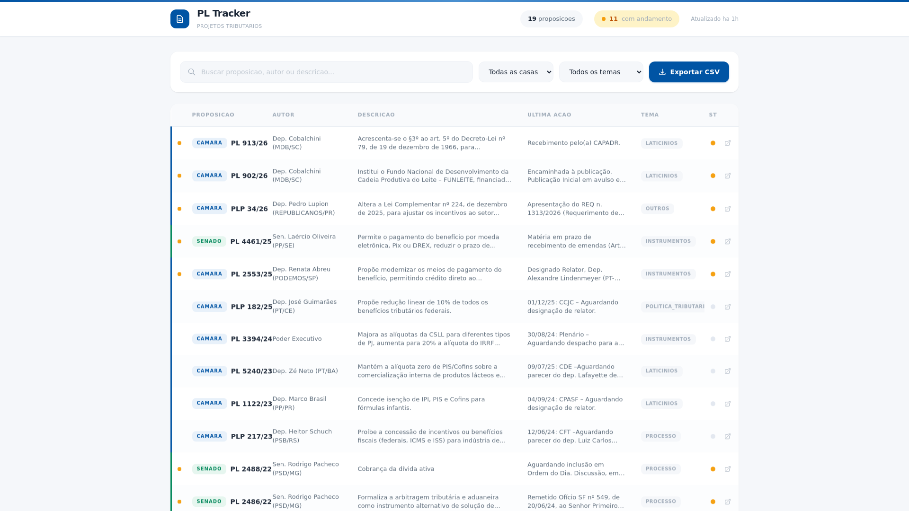Image resolution: width=909 pixels, height=511 pixels.
Task: Click author Sen. Laércio Oliveira (PP/SE)
Action: click(x=304, y=241)
